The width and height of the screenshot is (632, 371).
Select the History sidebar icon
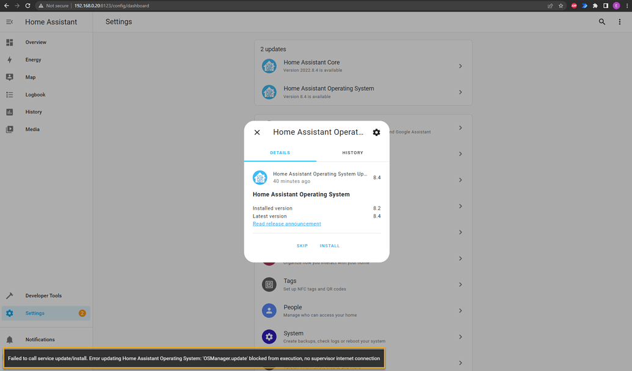(10, 111)
